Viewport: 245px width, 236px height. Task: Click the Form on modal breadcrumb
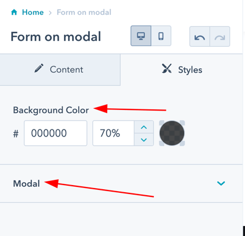pyautogui.click(x=84, y=12)
